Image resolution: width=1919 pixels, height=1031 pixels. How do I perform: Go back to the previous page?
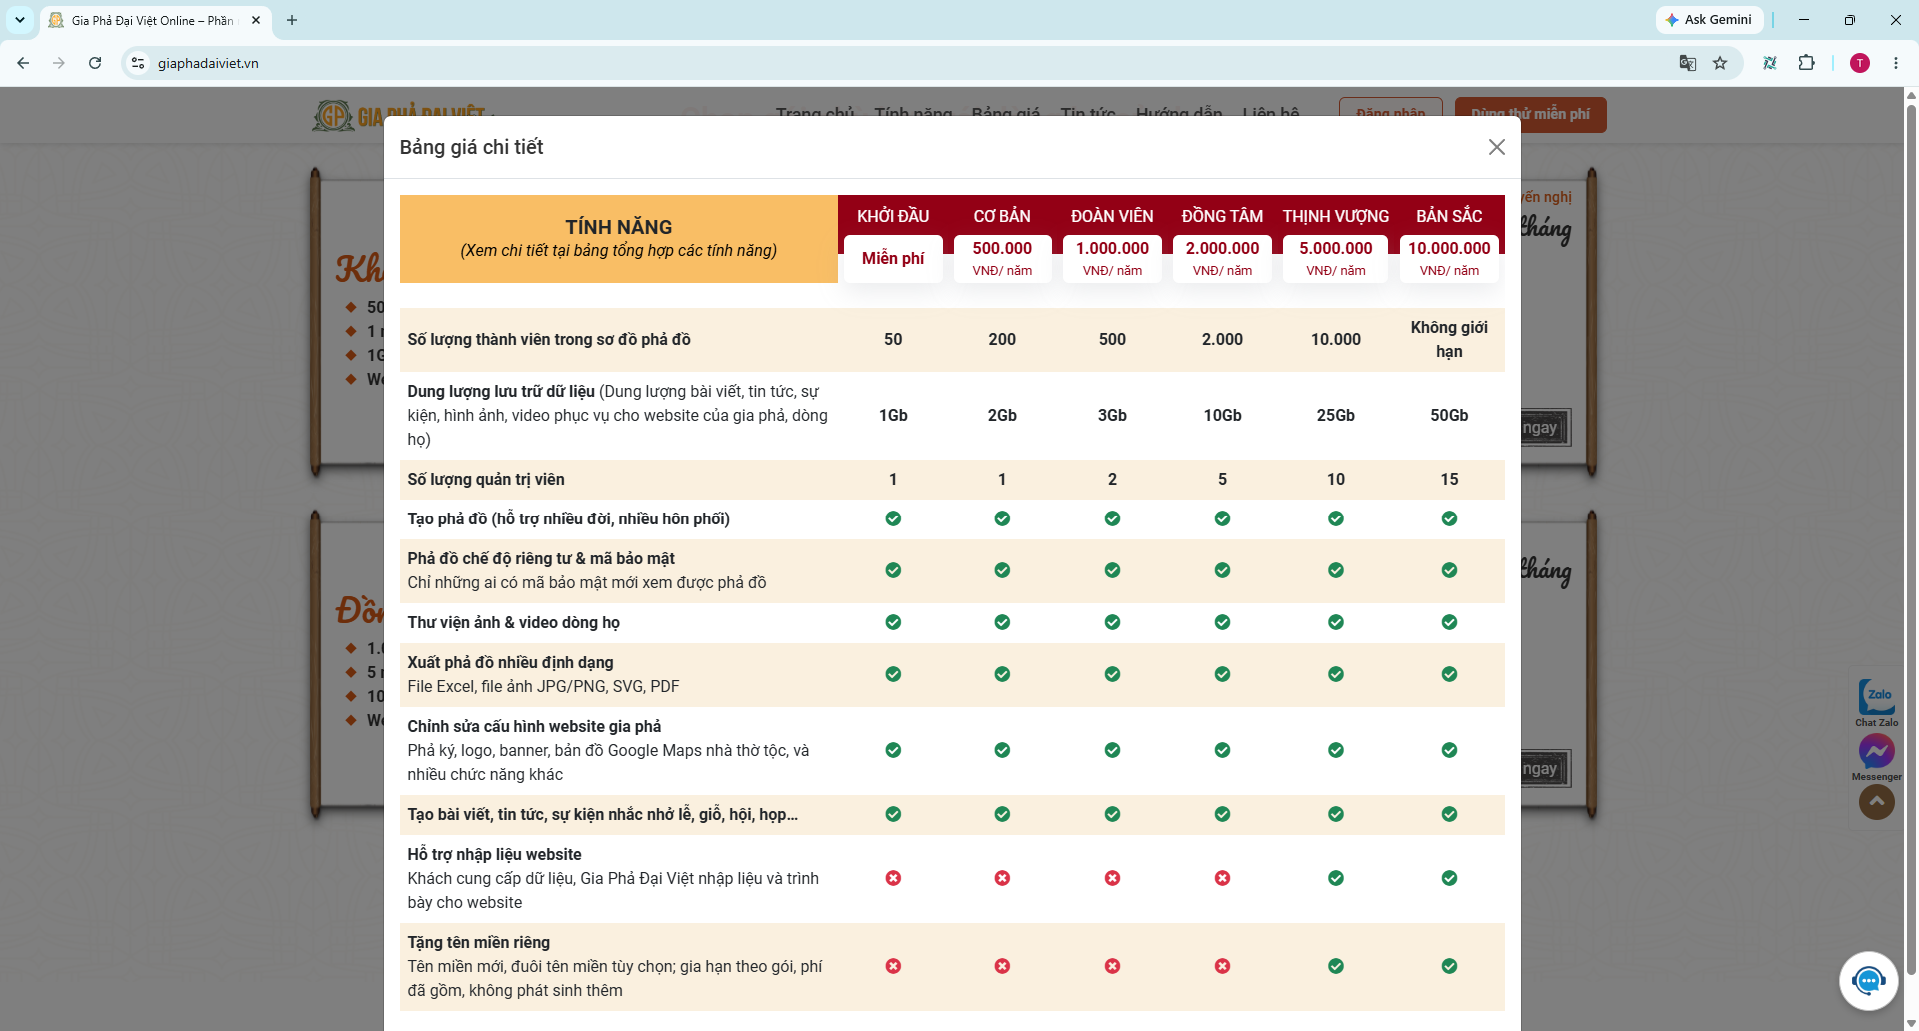23,63
